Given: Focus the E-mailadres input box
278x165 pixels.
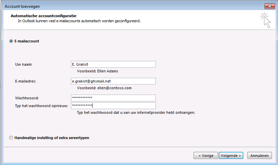Looking at the screenshot, I should (x=113, y=81).
